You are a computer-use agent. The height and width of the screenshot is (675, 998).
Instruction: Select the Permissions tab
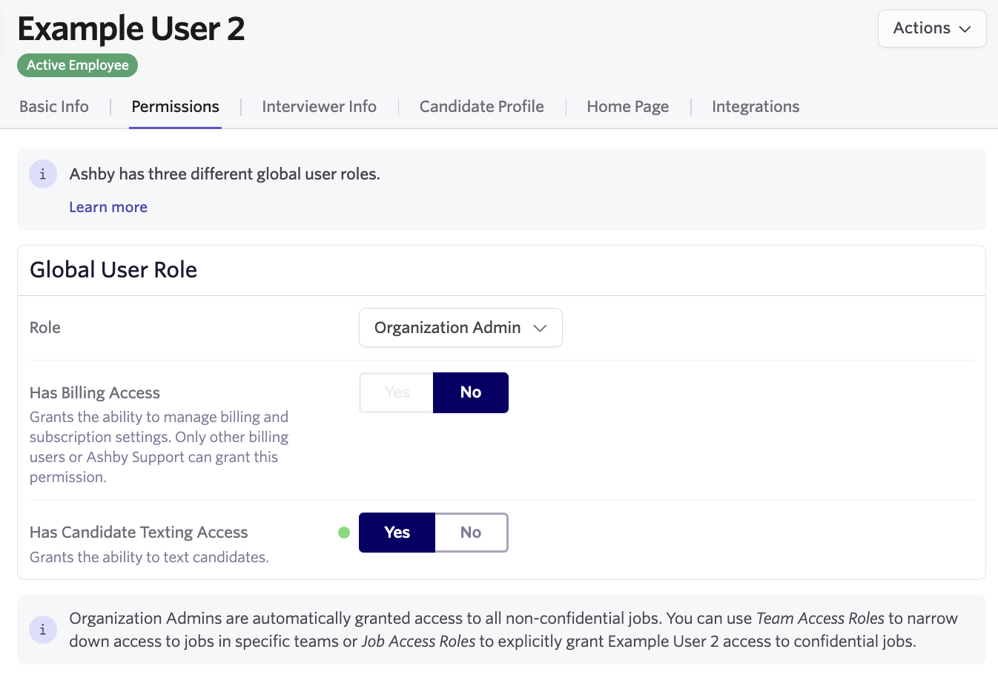tap(175, 106)
